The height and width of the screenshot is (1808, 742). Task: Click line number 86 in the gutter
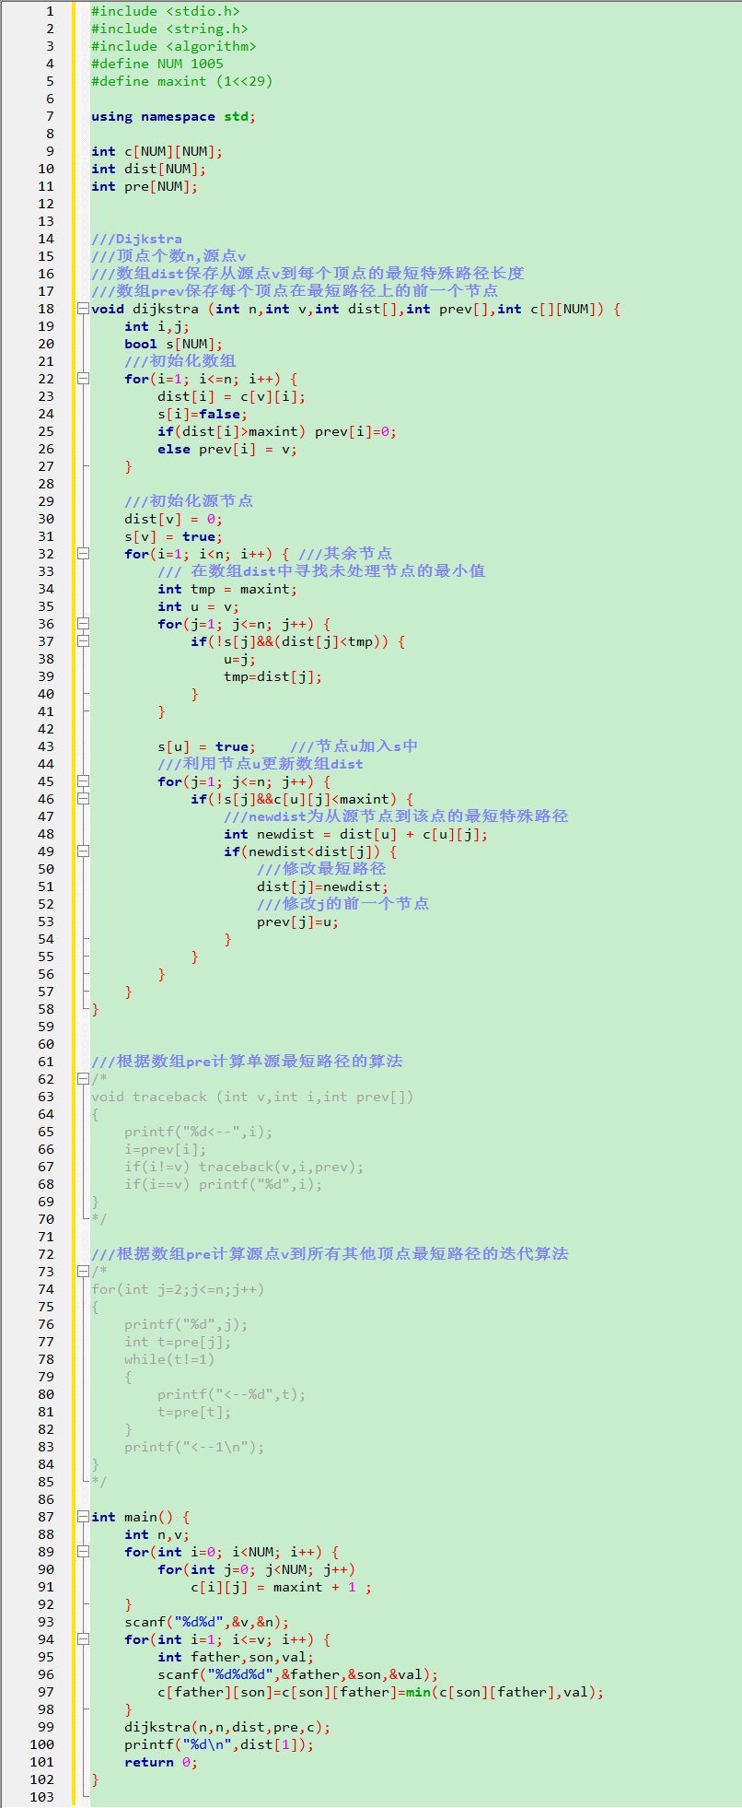(46, 1499)
